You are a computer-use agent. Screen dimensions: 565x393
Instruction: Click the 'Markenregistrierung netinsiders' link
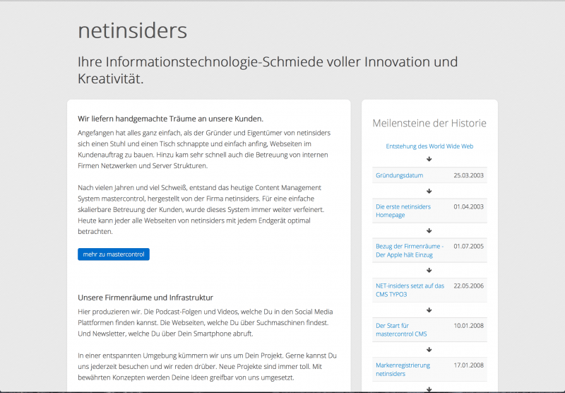tap(403, 369)
